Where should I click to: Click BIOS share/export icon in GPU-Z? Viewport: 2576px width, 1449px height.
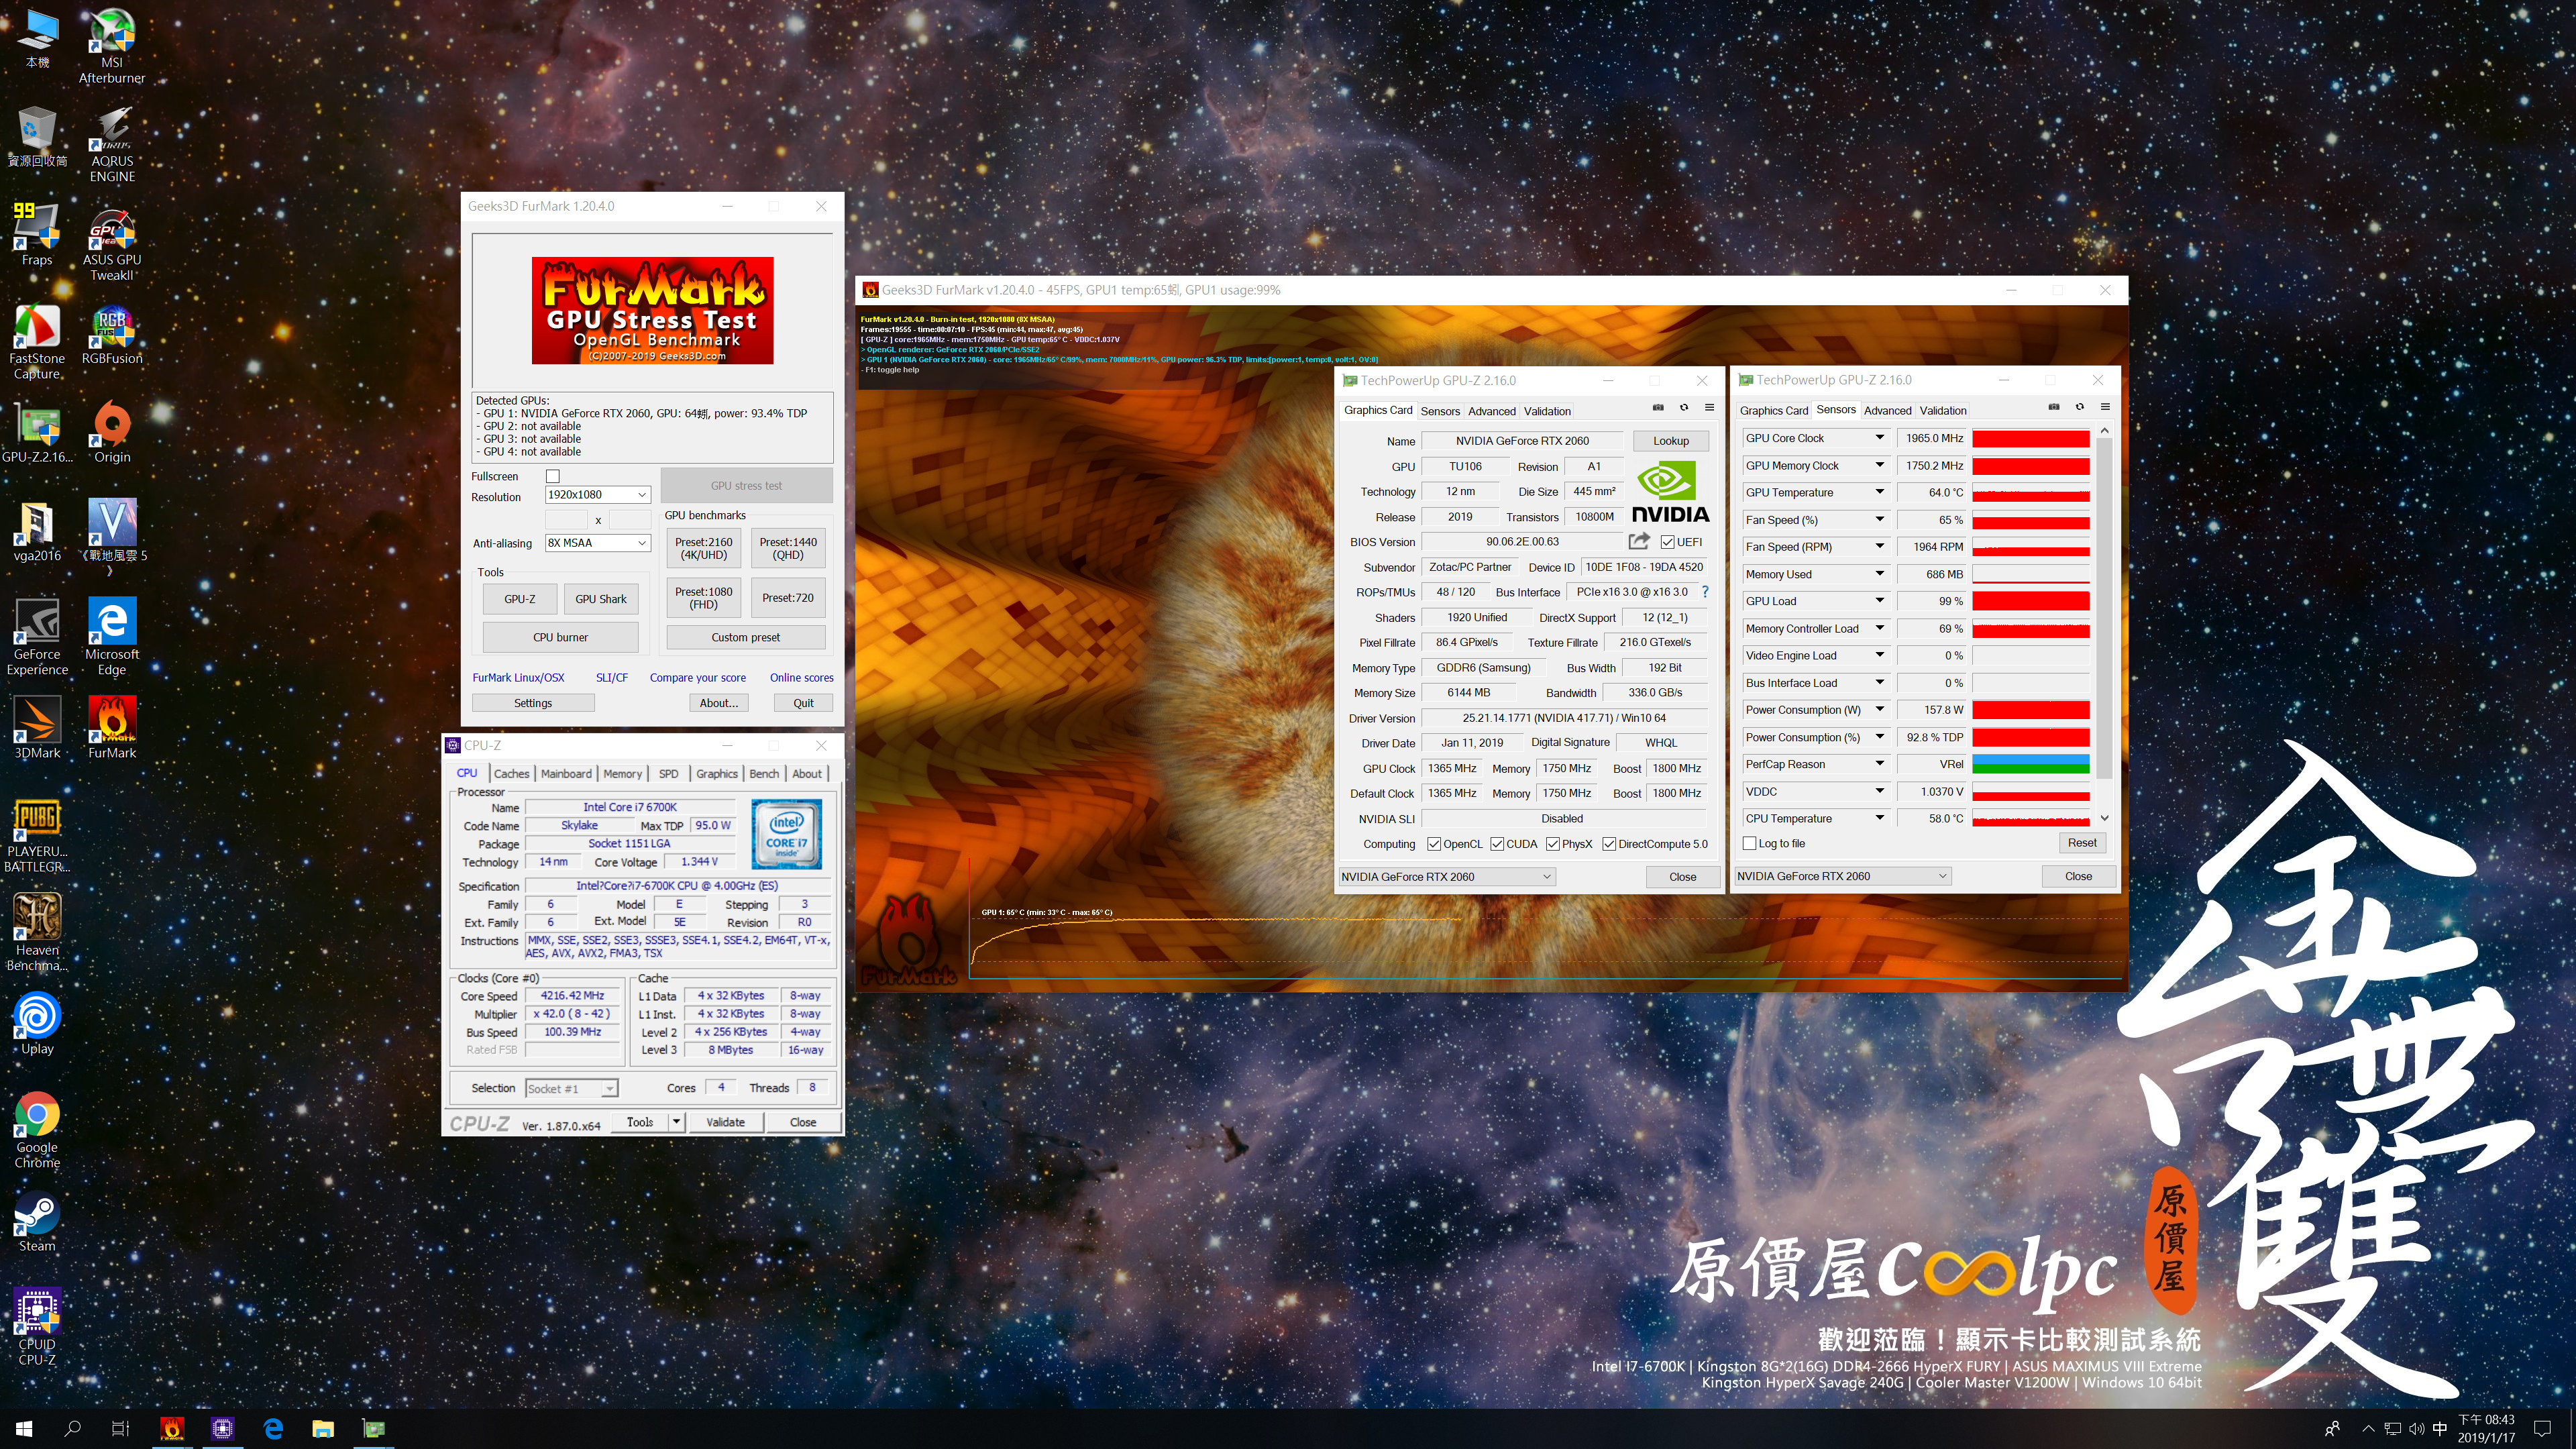1638,541
